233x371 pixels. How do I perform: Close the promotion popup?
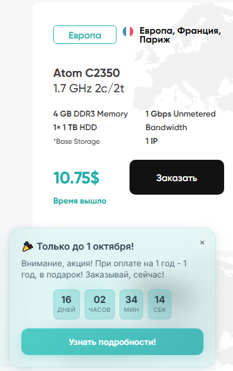coord(202,242)
